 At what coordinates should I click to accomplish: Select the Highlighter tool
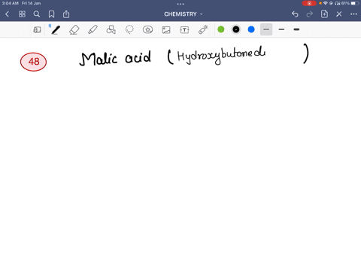click(93, 29)
